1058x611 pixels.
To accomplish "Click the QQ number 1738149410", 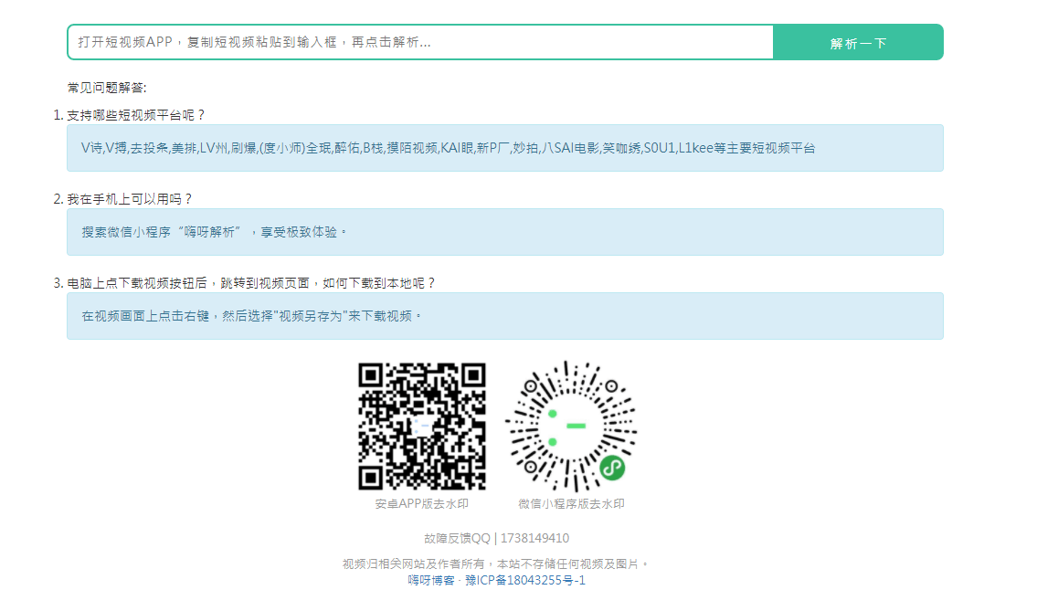I will pos(535,538).
